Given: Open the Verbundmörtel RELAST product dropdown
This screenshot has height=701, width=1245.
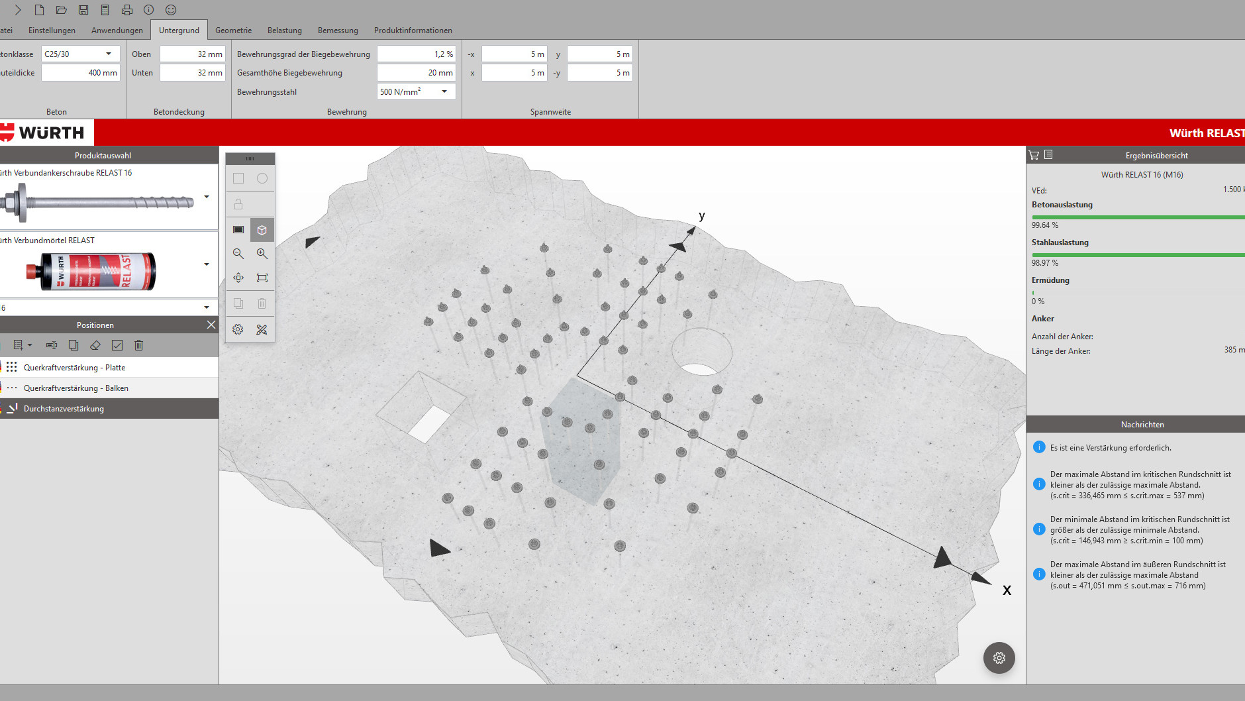Looking at the screenshot, I should coord(207,264).
